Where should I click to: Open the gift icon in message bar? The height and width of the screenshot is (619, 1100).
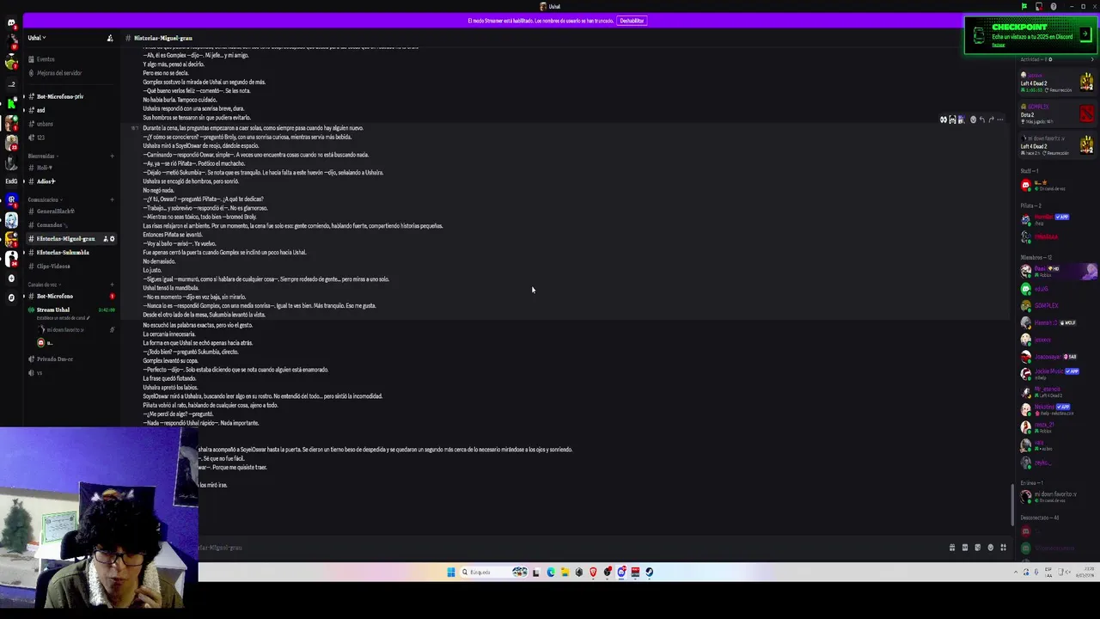[952, 548]
